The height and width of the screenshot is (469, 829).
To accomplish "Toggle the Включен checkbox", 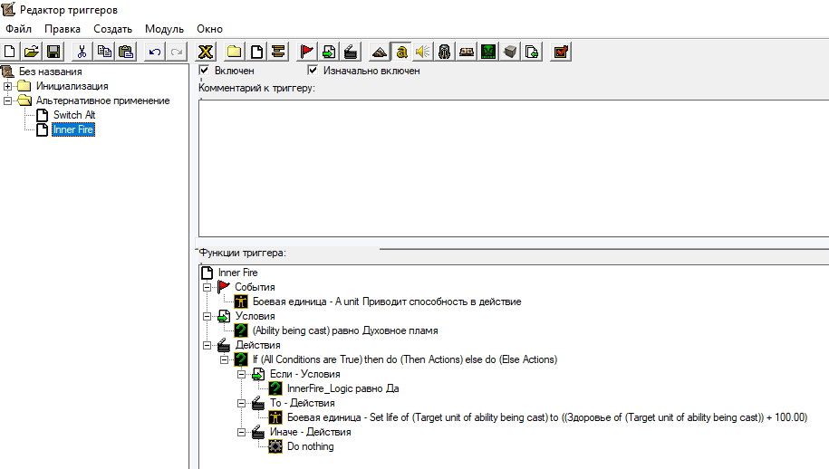I will [x=204, y=70].
